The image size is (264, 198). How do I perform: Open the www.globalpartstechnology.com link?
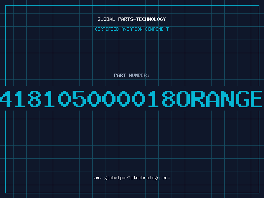132,178
